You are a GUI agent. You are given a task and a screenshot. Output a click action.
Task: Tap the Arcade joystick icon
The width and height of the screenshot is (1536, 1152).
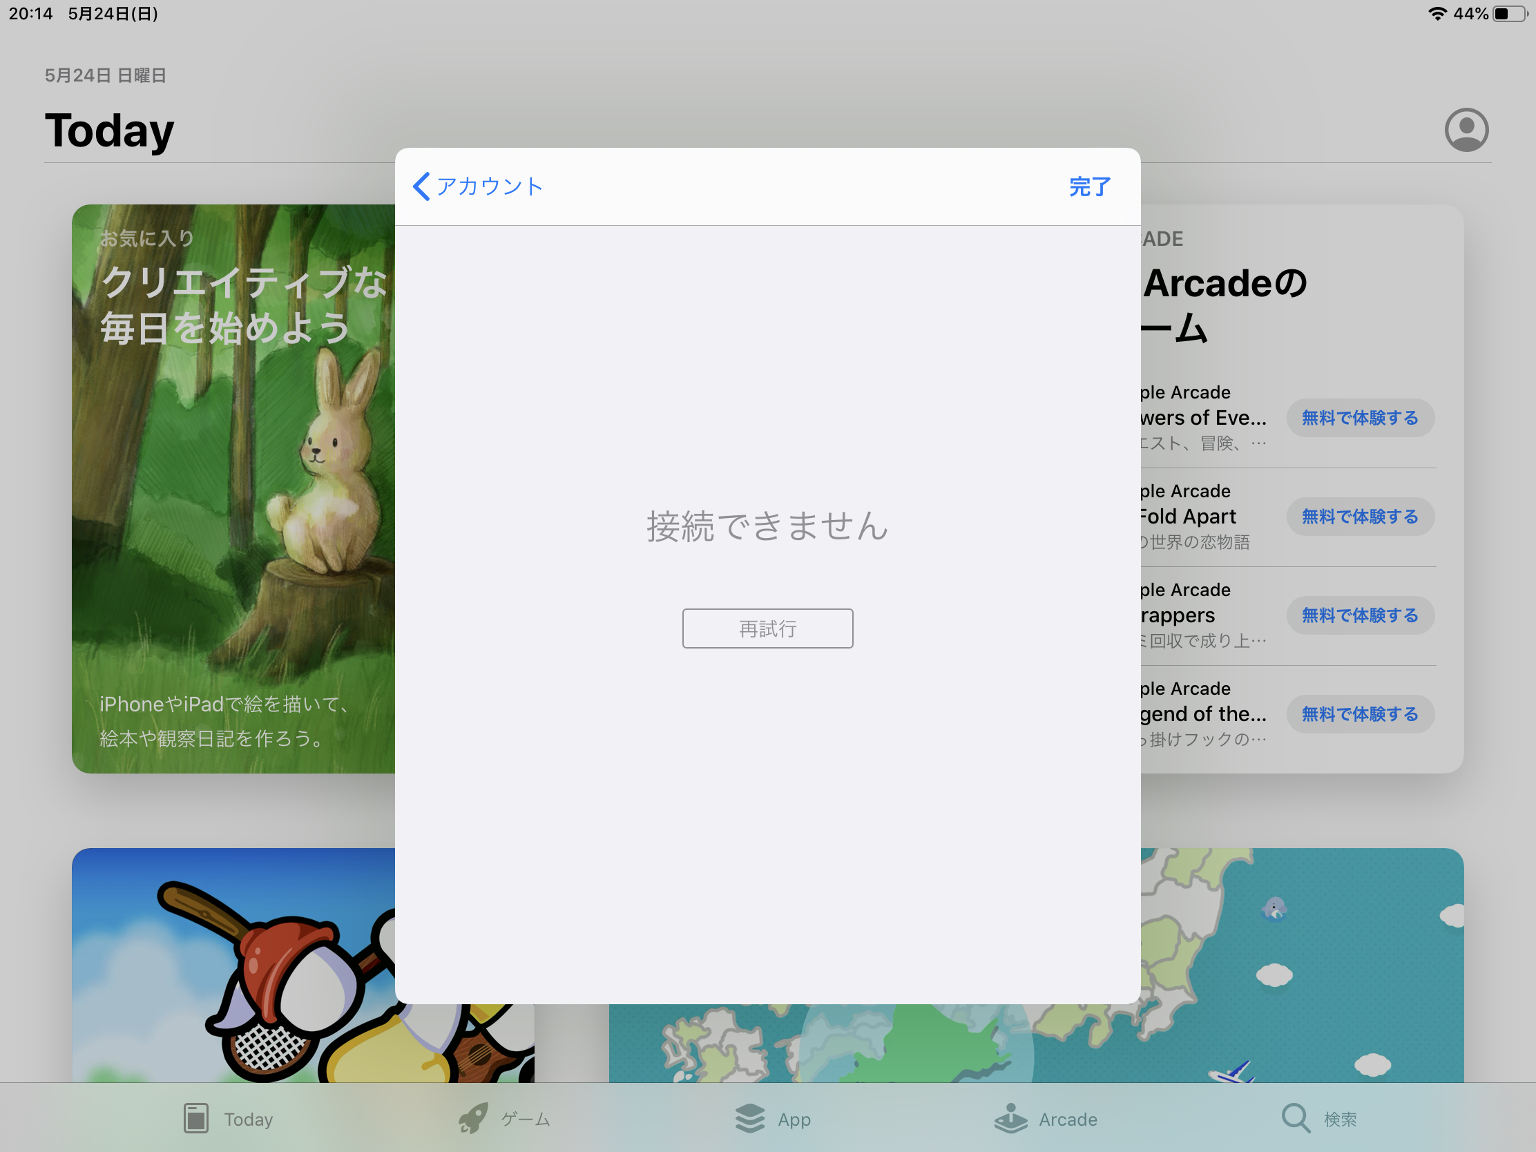click(1010, 1119)
